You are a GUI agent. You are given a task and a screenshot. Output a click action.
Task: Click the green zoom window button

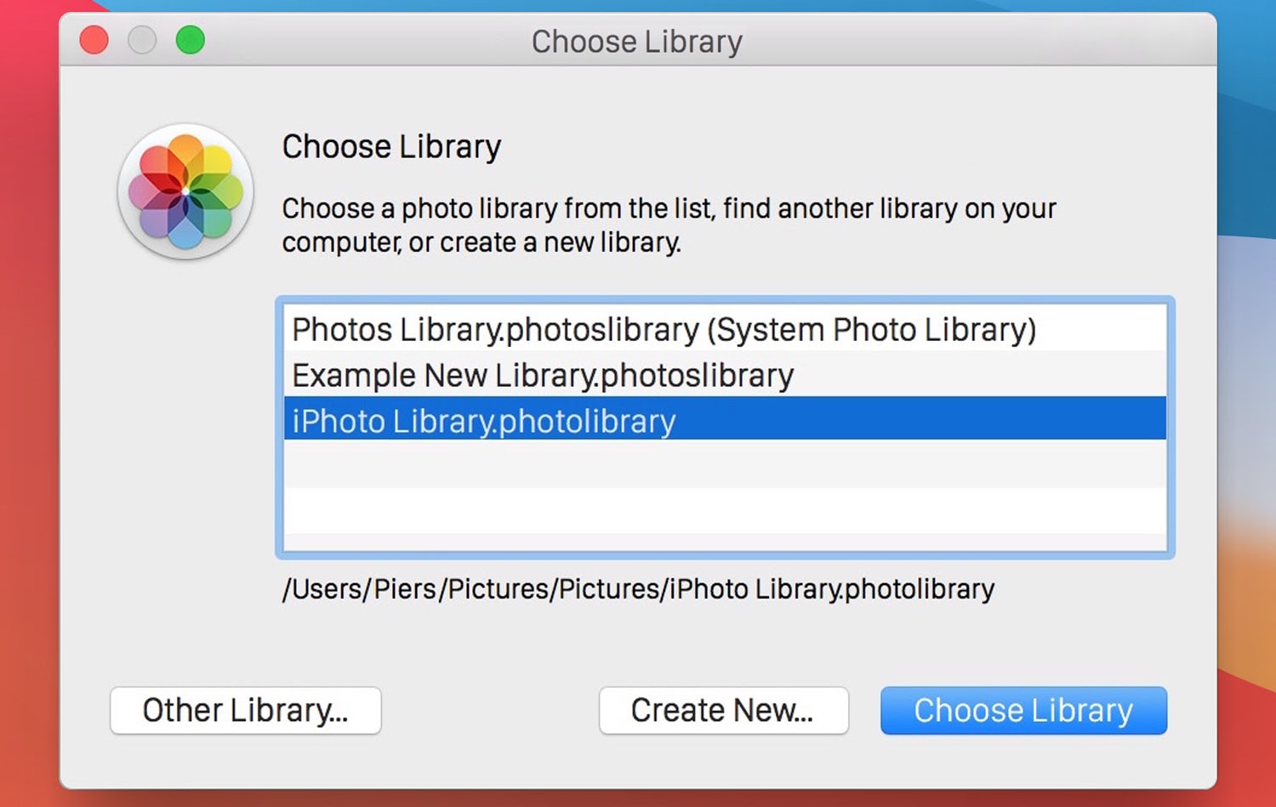click(191, 39)
